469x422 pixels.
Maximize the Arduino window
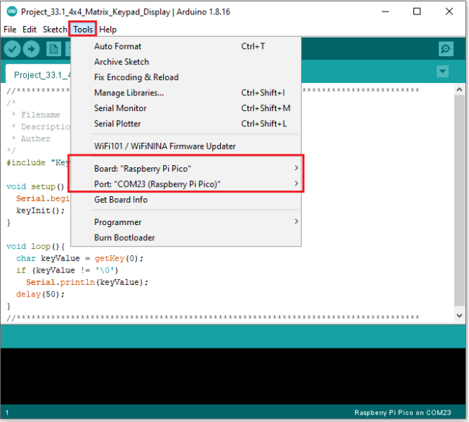(x=416, y=12)
